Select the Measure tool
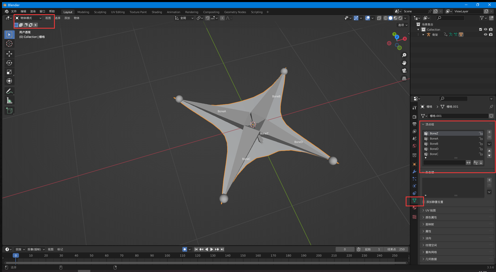Image resolution: width=496 pixels, height=272 pixels. (x=9, y=100)
